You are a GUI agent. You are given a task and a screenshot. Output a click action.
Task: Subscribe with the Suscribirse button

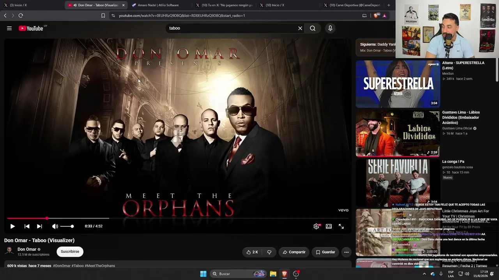[x=70, y=252]
